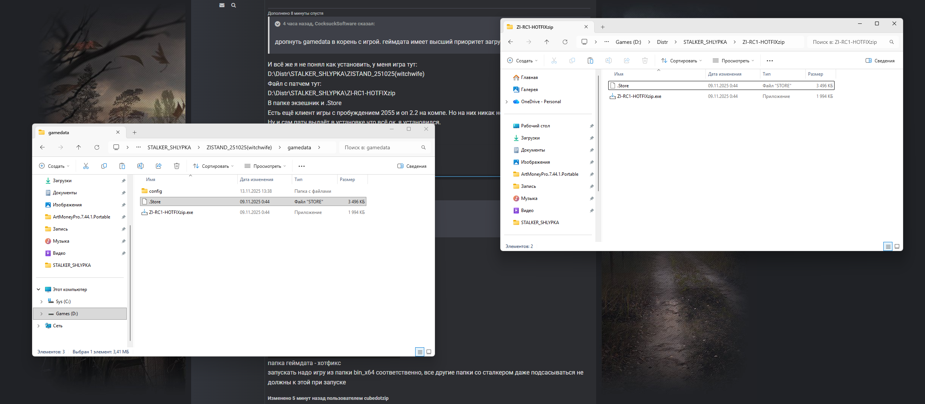
Task: Refresh the ZI-RC1-HOTFIXzip folder view
Action: point(565,42)
